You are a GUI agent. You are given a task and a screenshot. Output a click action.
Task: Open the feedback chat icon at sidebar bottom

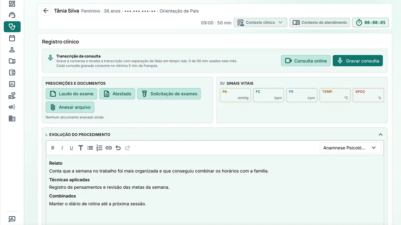pyautogui.click(x=12, y=219)
